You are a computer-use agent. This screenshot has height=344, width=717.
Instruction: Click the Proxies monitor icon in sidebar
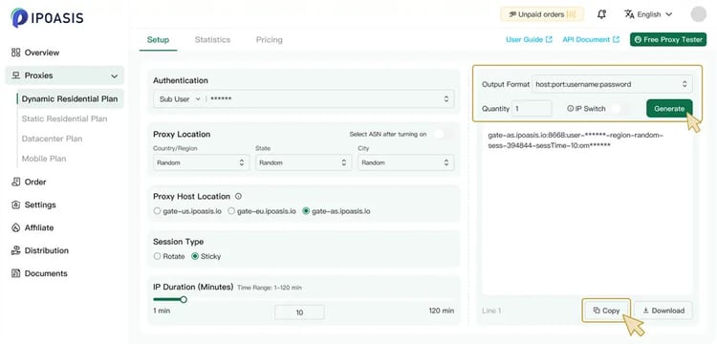(16, 75)
